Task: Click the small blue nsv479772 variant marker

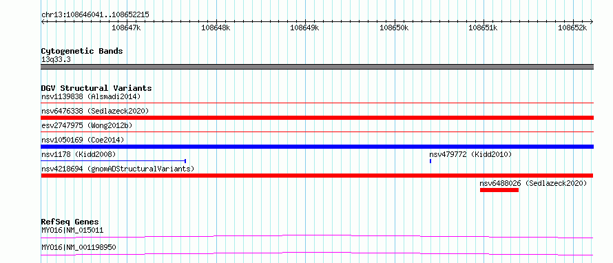Action: point(430,161)
